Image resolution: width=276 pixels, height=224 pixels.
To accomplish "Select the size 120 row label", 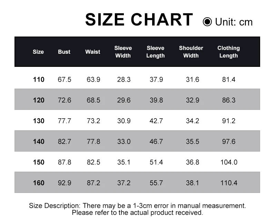I will pyautogui.click(x=39, y=100).
